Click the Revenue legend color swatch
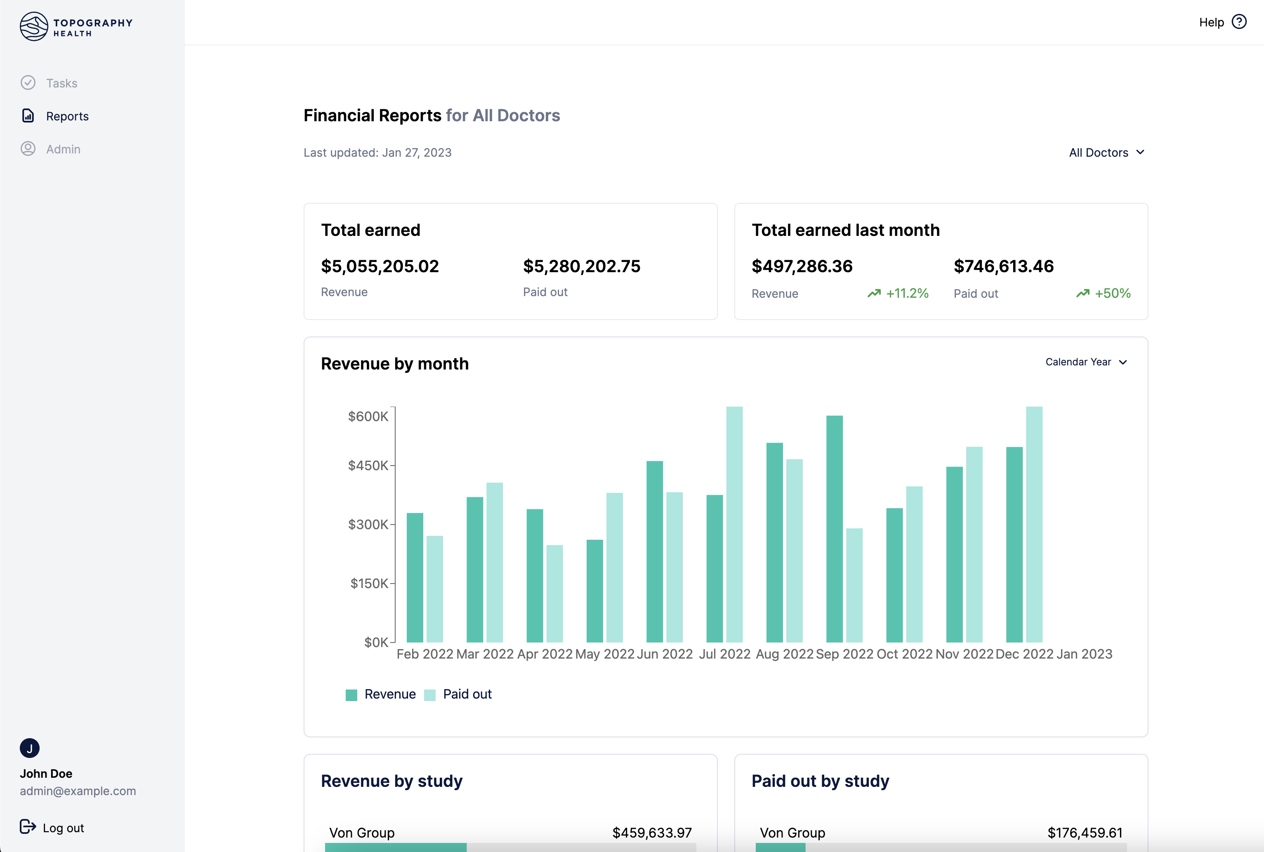Viewport: 1264px width, 852px height. coord(351,695)
